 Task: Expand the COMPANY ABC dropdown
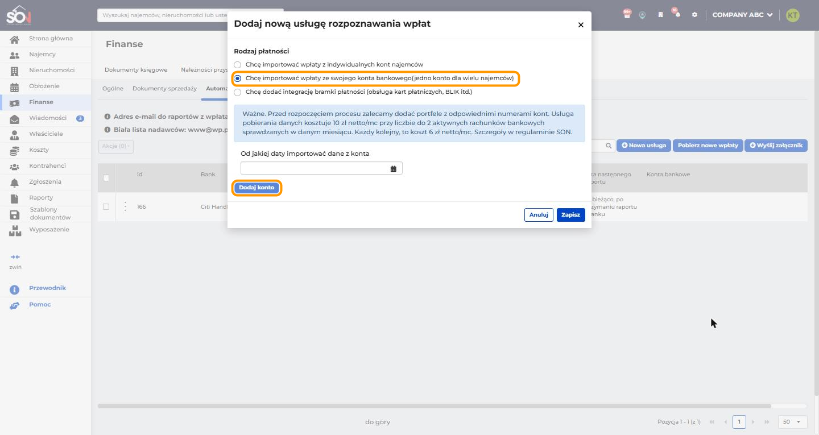click(742, 15)
